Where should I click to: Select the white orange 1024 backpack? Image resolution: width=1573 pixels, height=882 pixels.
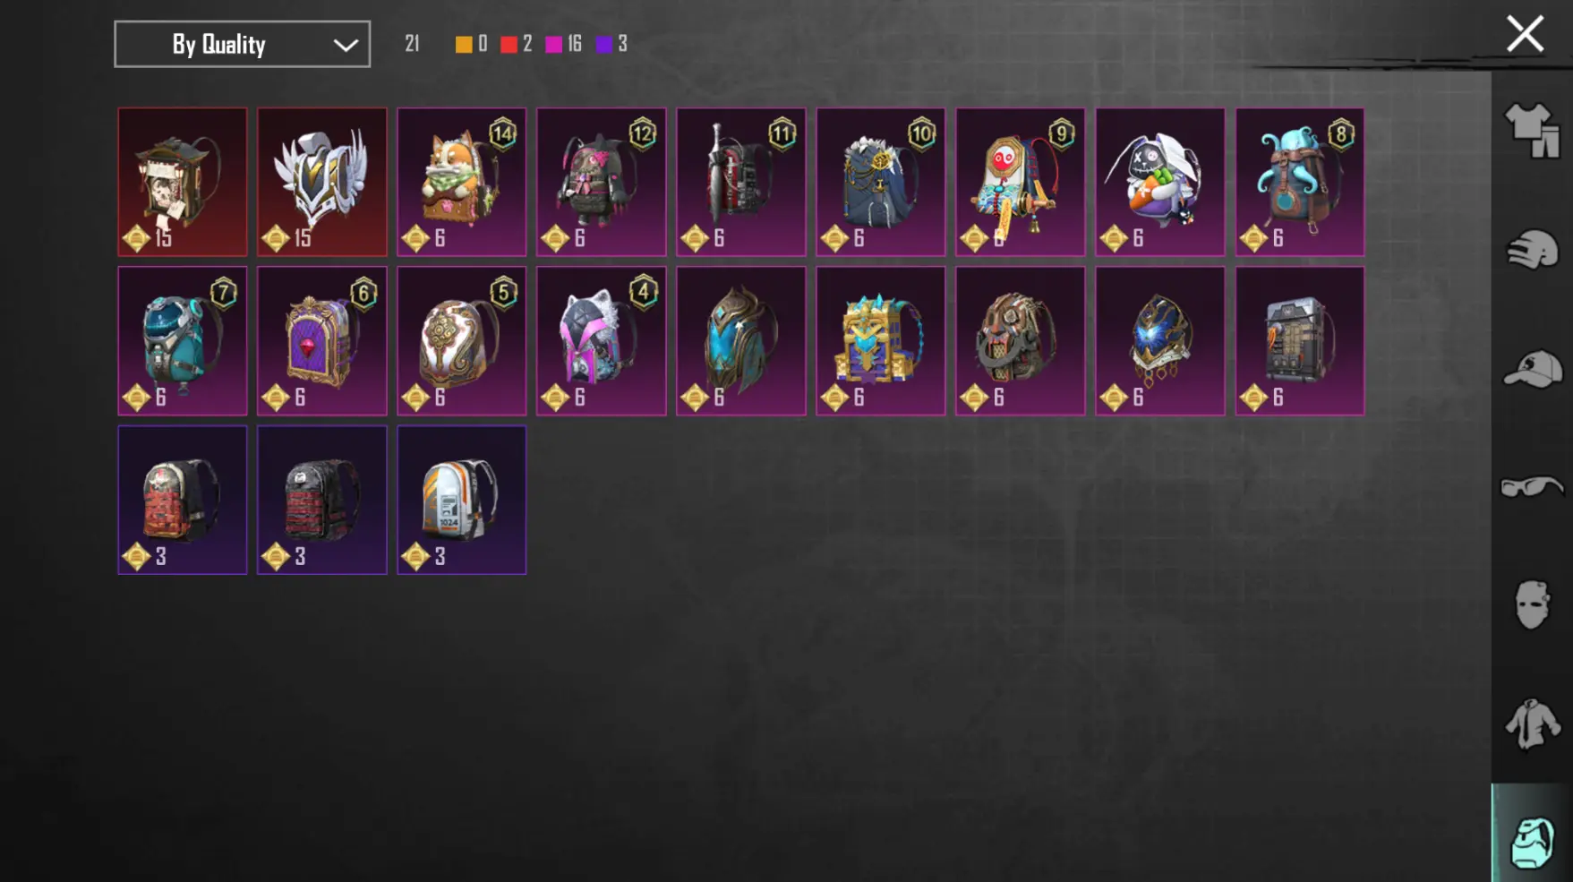pos(462,500)
